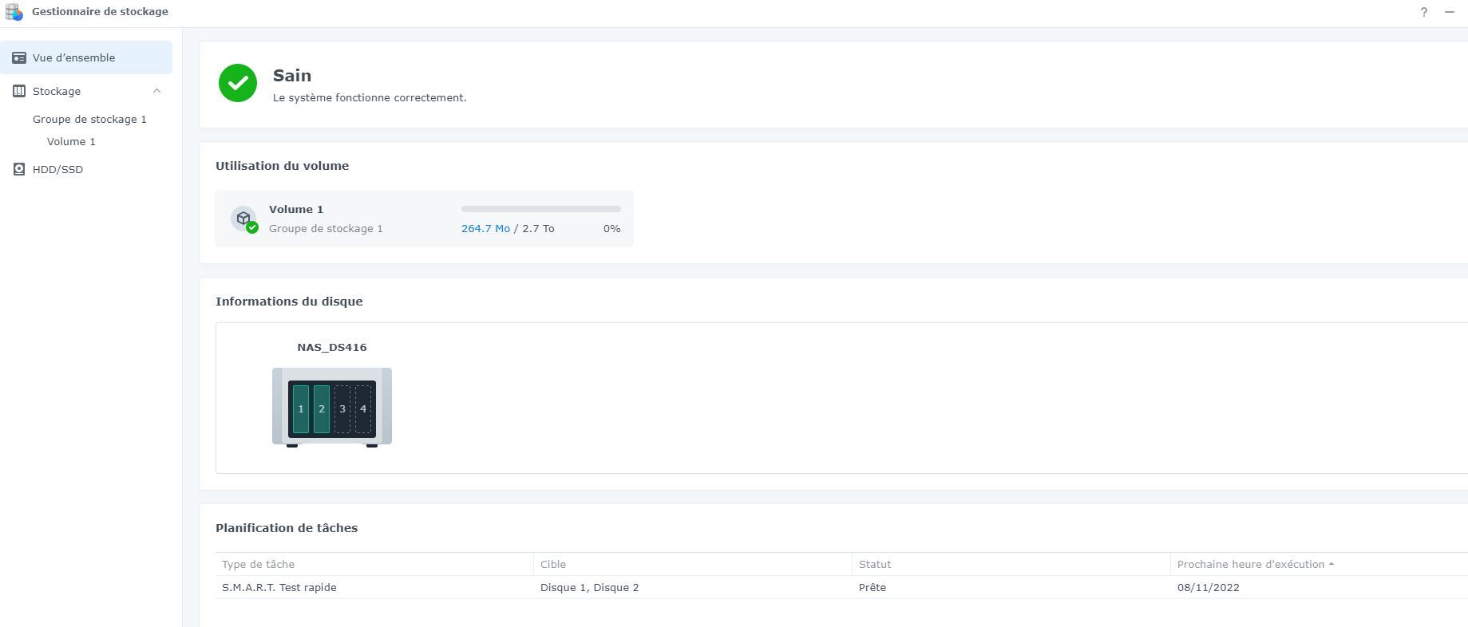Click the Gestionnaire de stockage window title
Viewport: 1468px width, 627px height.
click(100, 12)
